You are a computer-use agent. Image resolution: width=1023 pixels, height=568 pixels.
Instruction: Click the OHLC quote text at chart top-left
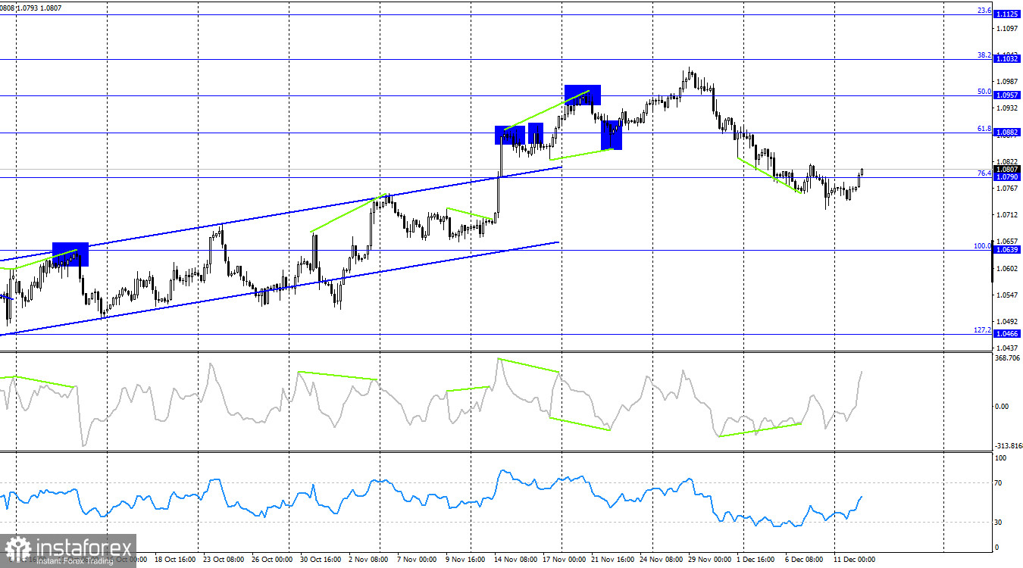click(x=31, y=8)
